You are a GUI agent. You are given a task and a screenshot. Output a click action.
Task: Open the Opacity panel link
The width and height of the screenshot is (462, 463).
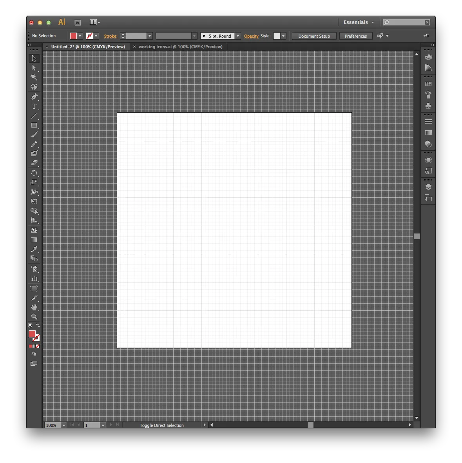coord(251,36)
